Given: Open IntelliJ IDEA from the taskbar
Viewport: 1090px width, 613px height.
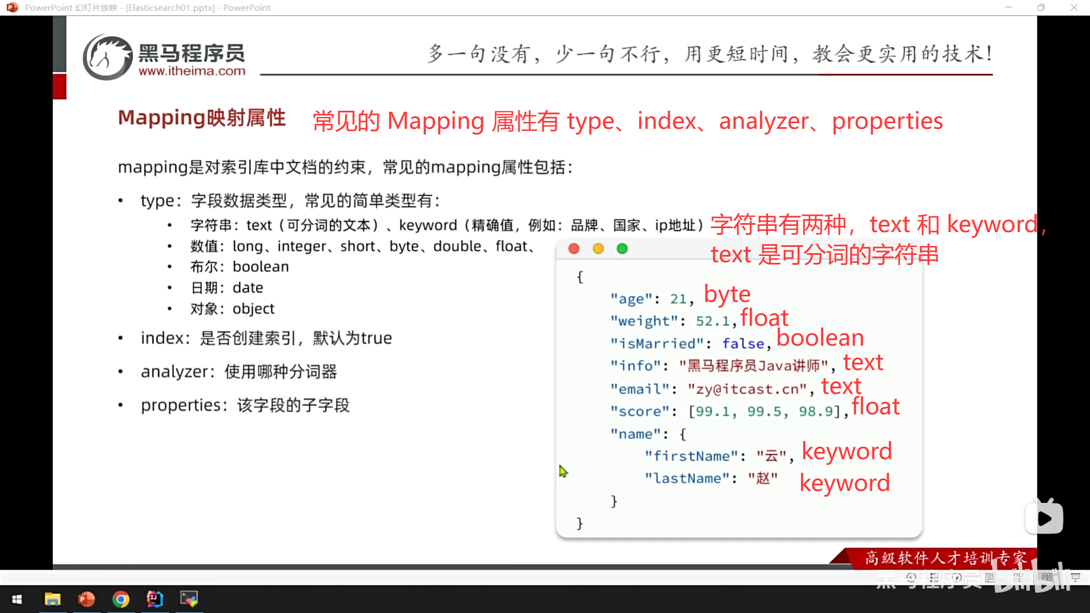Looking at the screenshot, I should pyautogui.click(x=154, y=599).
